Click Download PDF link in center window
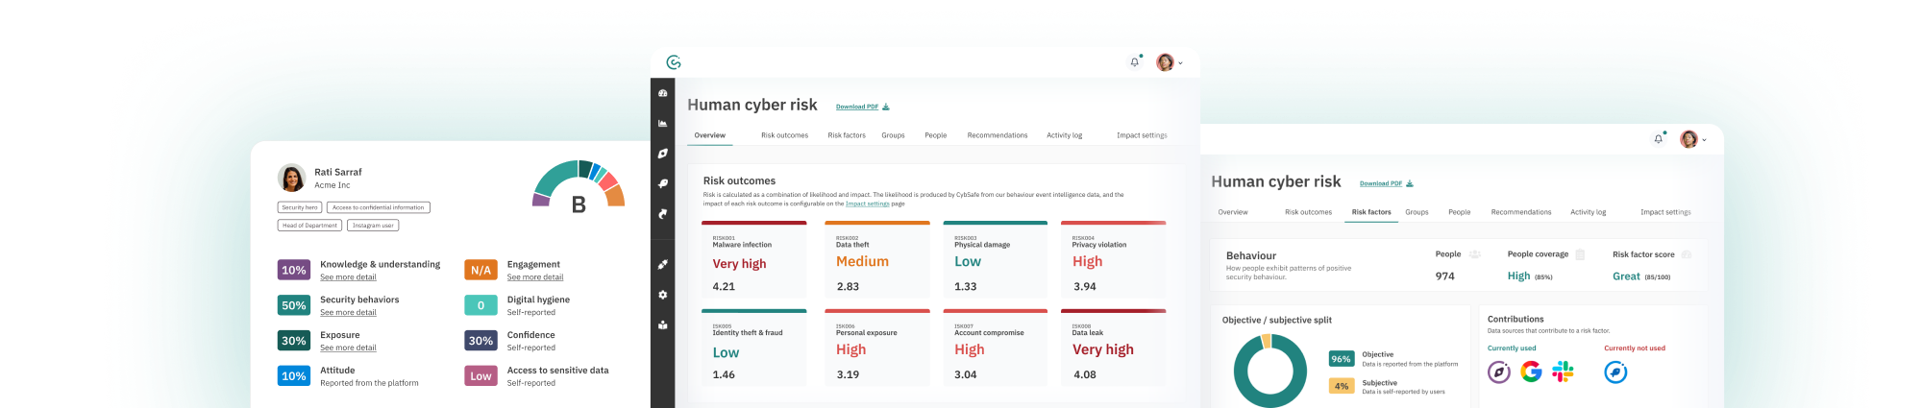The width and height of the screenshot is (1922, 408). click(857, 107)
